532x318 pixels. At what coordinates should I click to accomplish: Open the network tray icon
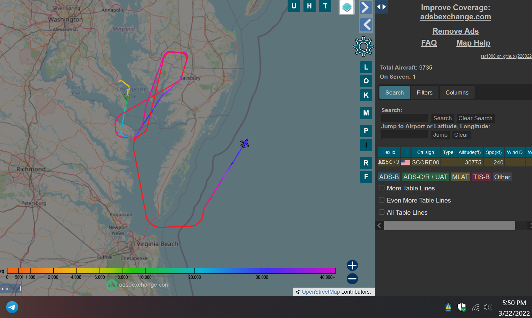coord(475,307)
